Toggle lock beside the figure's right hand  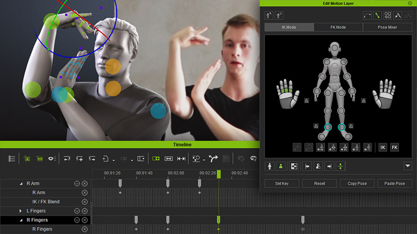coord(307,101)
